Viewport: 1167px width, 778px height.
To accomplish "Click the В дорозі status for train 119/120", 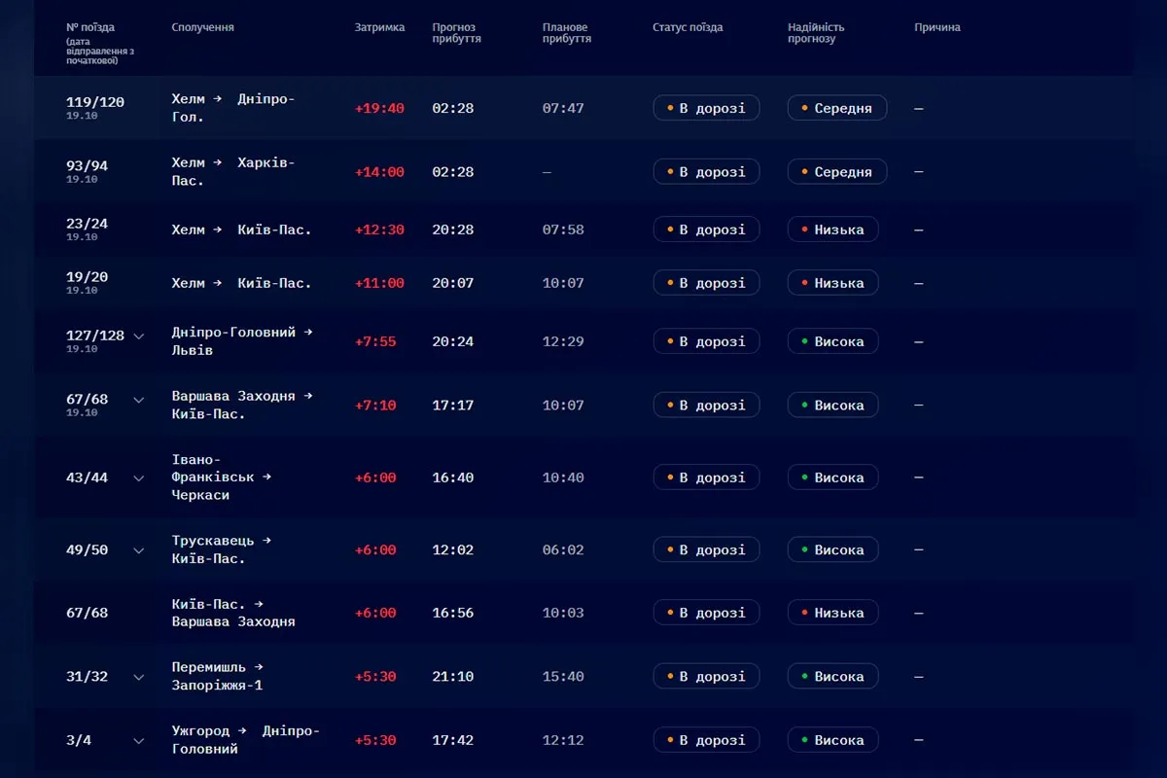I will click(706, 108).
